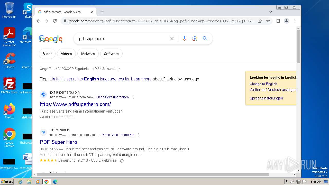Click Weitere Informationen under first result
Viewport: 329px width, 185px height.
[58, 117]
